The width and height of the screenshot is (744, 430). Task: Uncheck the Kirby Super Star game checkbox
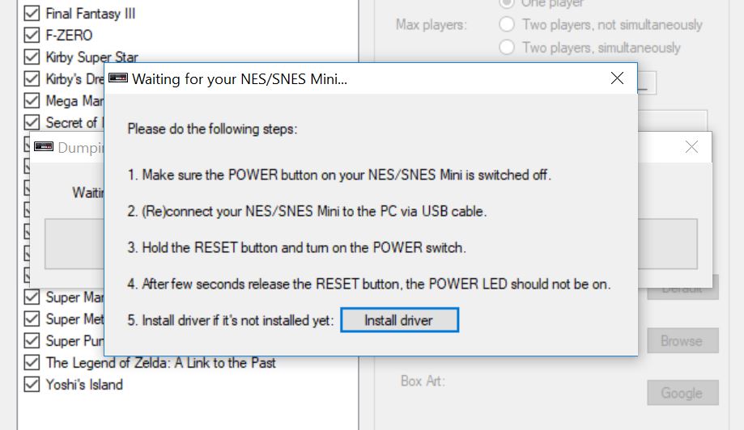pyautogui.click(x=32, y=57)
